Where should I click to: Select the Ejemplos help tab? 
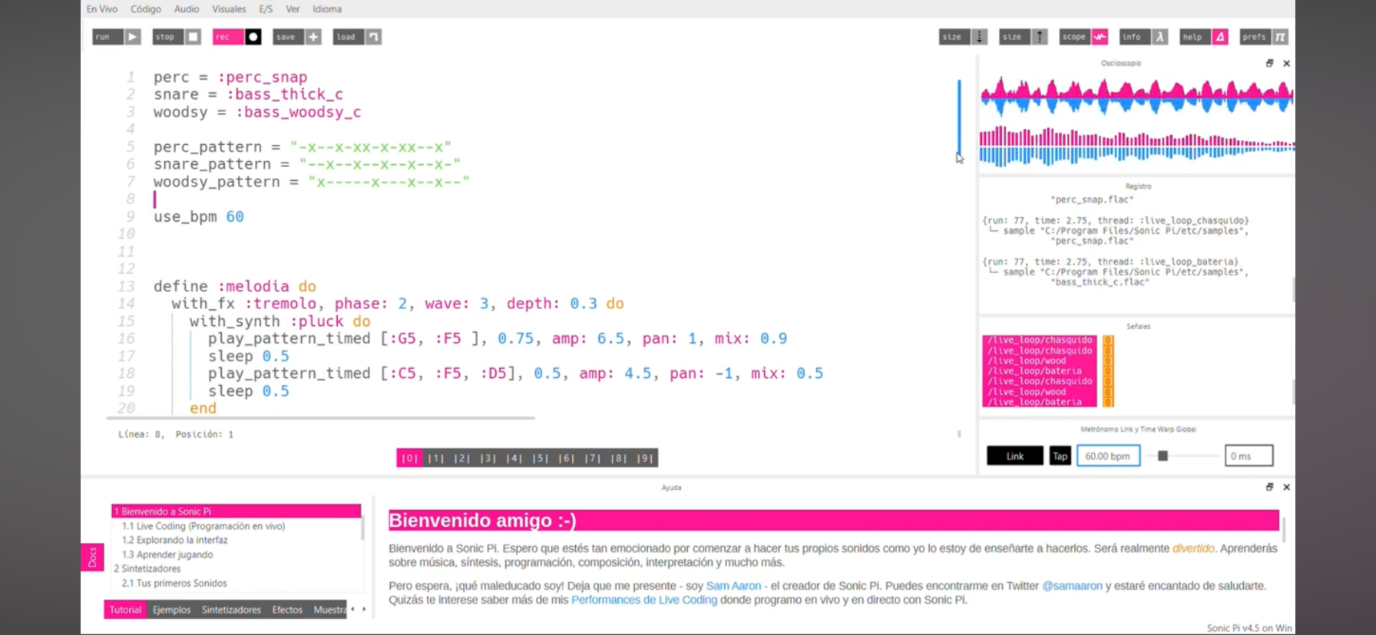click(x=171, y=610)
